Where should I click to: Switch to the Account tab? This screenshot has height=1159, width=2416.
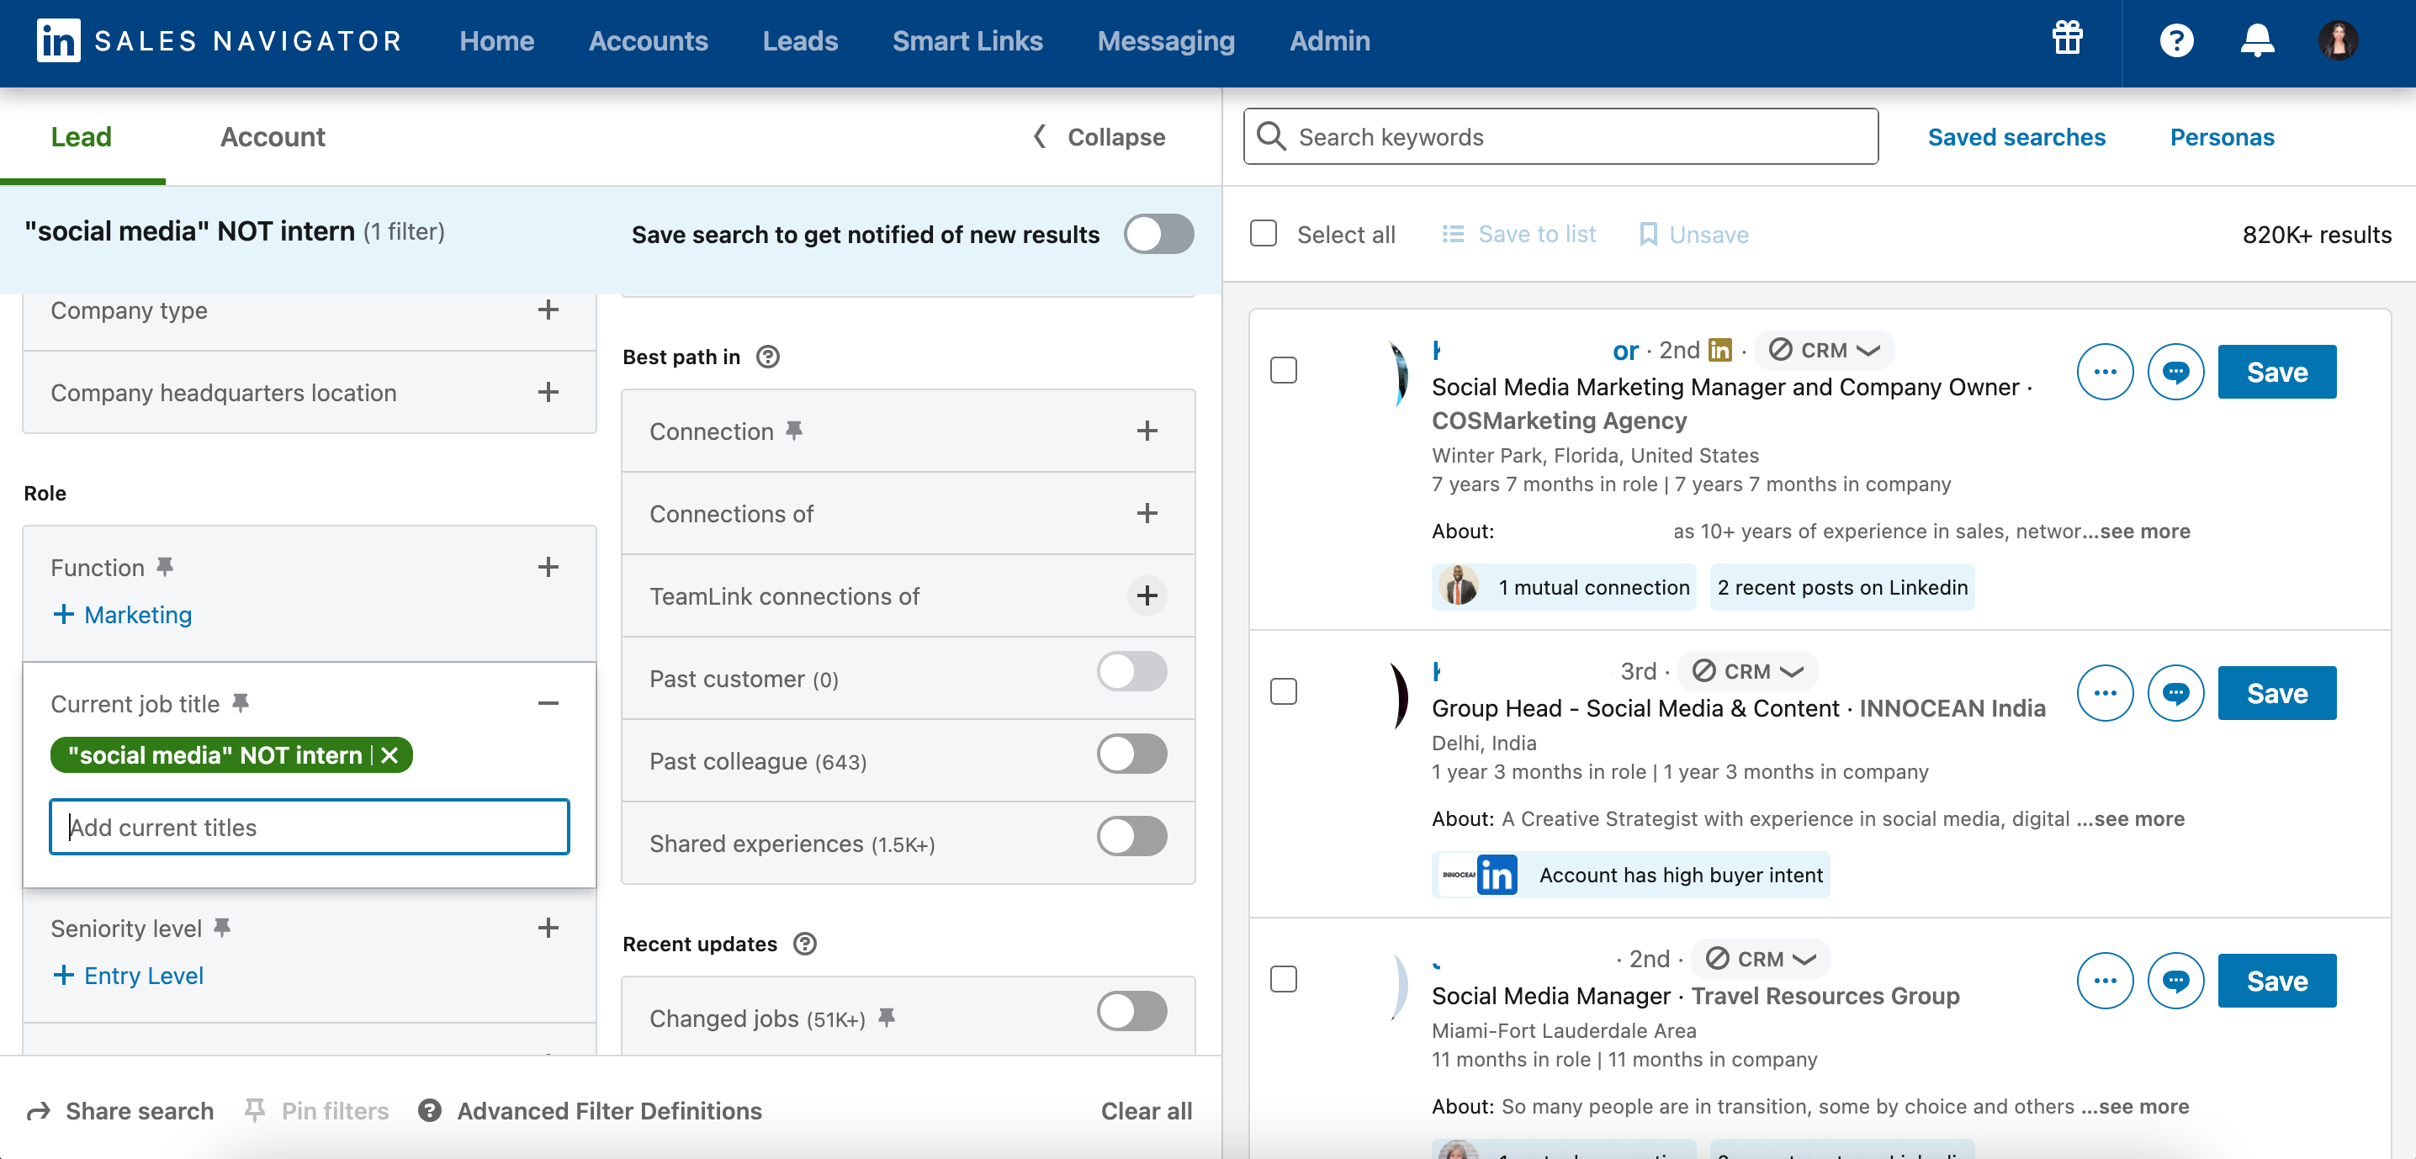click(272, 137)
